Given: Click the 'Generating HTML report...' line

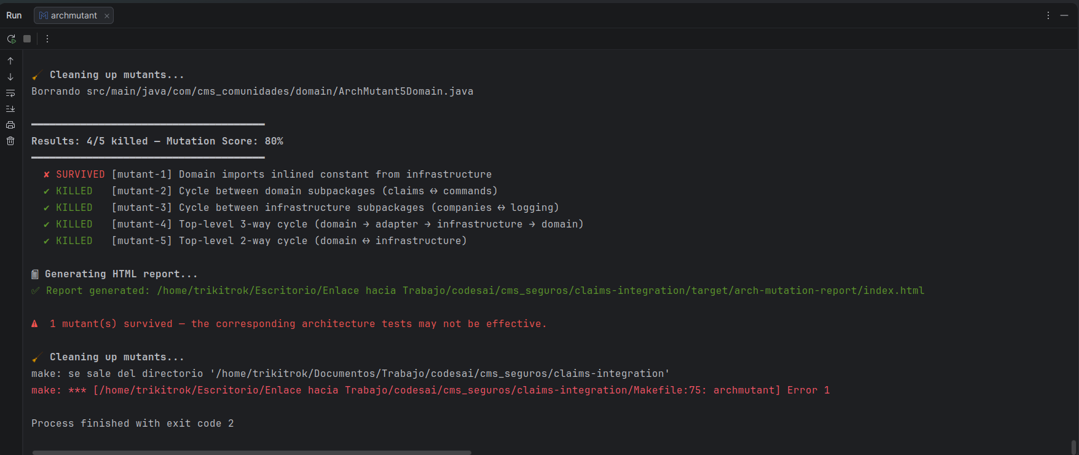Looking at the screenshot, I should [x=114, y=274].
